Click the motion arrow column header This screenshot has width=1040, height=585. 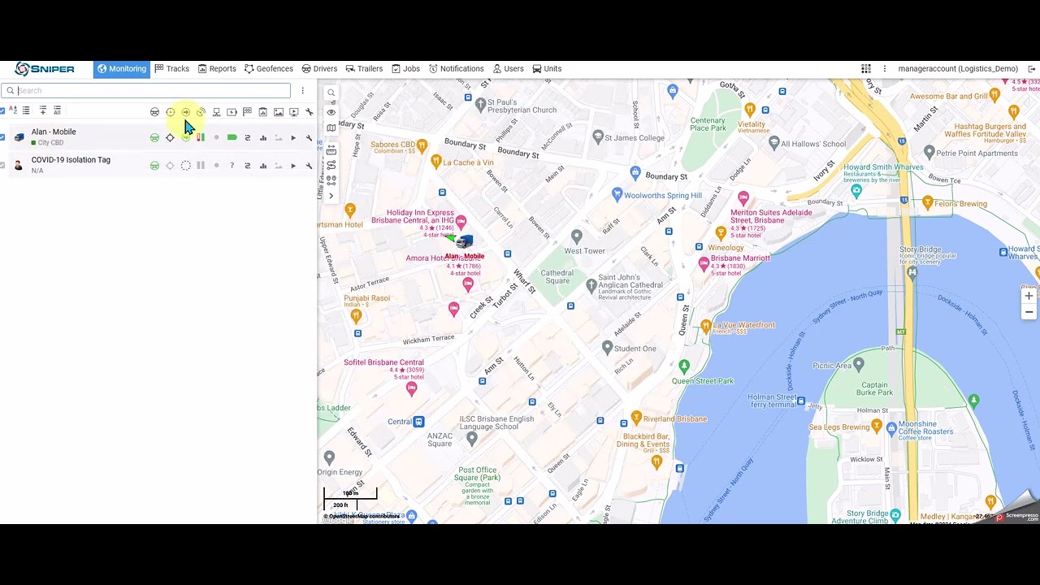click(x=185, y=112)
